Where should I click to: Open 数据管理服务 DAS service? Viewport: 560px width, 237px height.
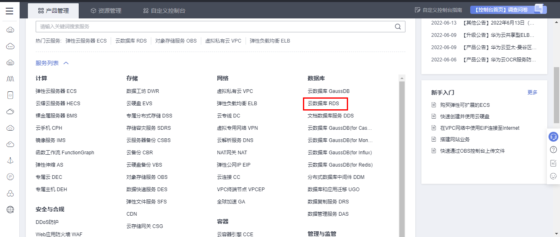tap(328, 214)
